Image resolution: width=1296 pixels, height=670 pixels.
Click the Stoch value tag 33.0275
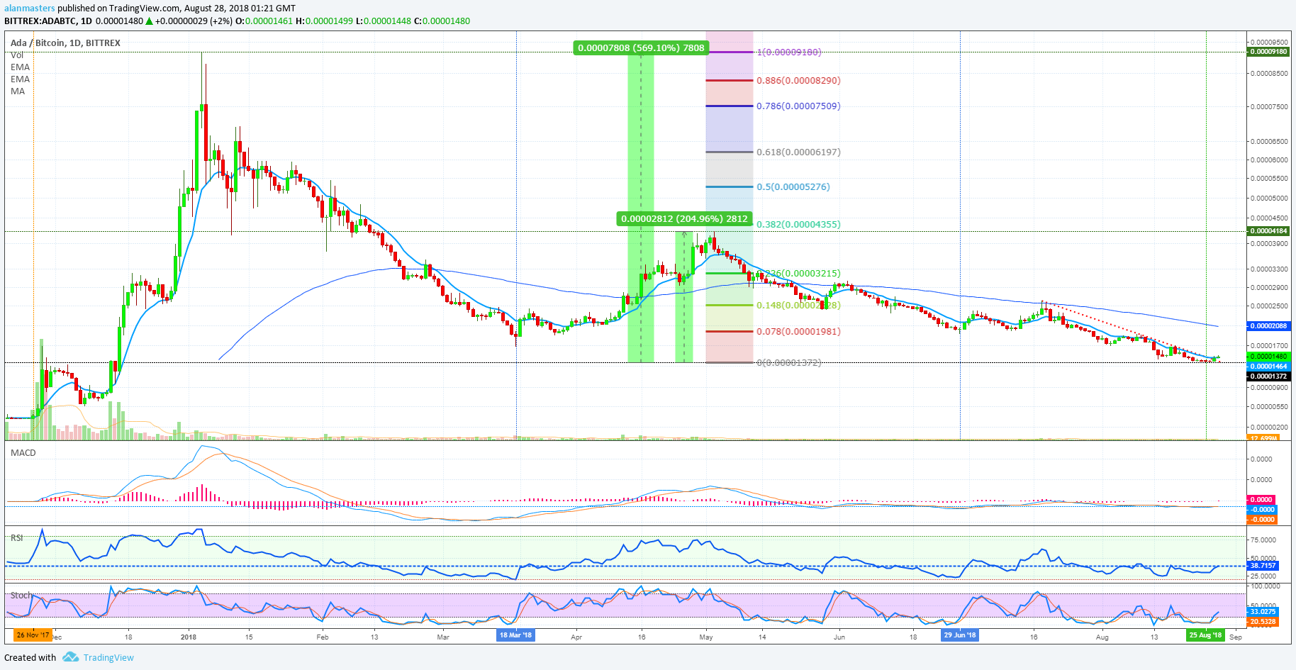tap(1263, 611)
